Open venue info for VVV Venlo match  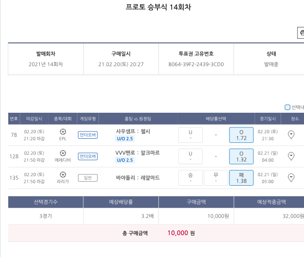point(291,156)
